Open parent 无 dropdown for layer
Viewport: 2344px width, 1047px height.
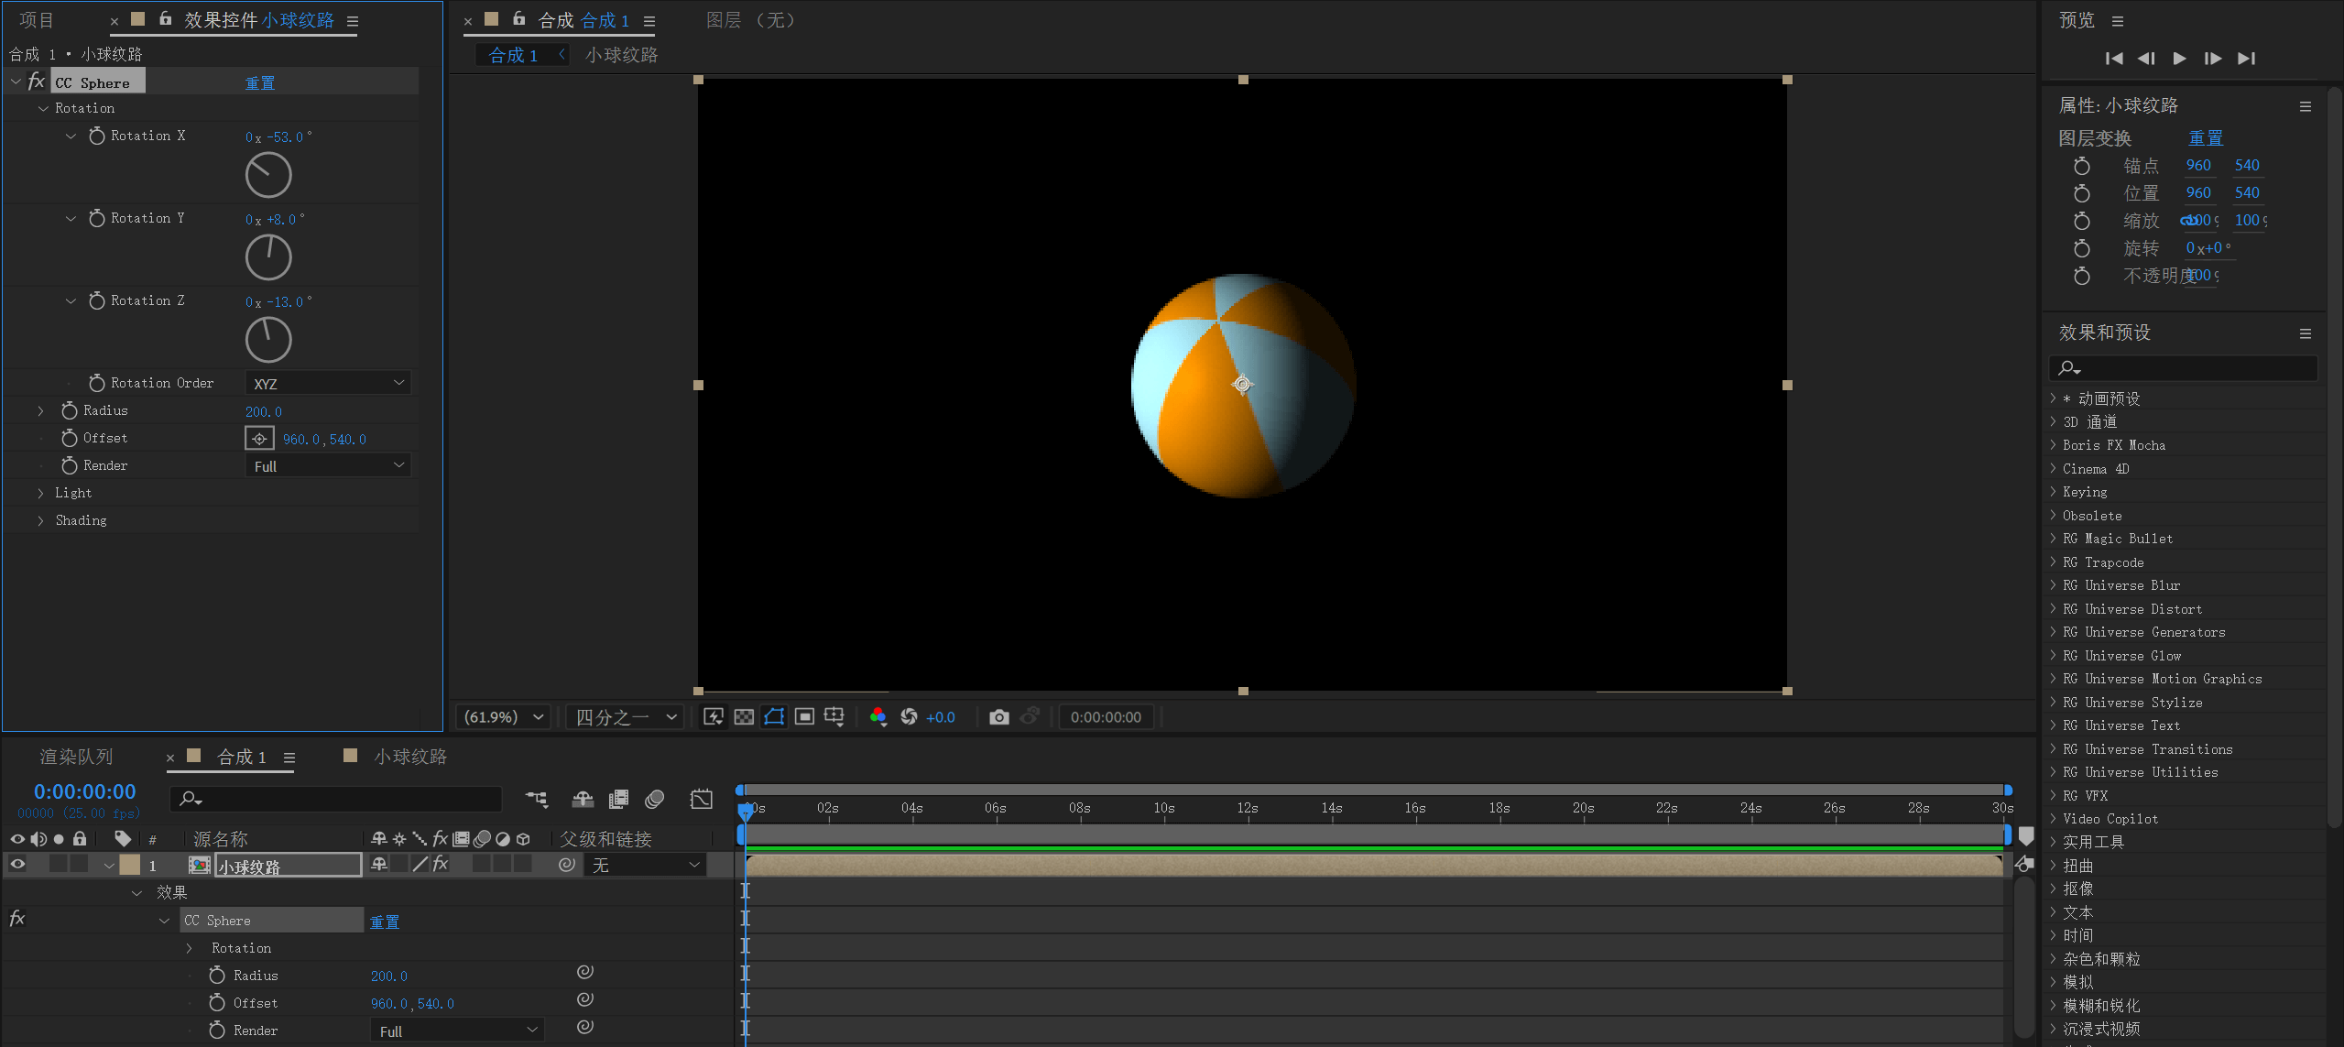(x=645, y=865)
